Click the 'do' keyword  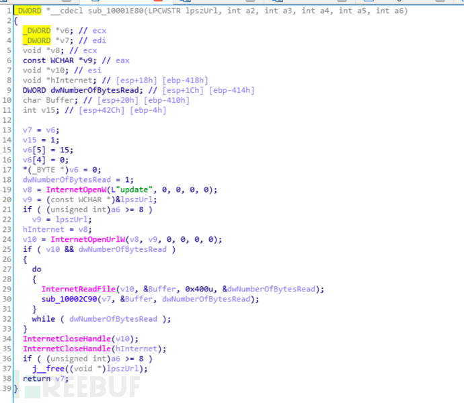point(37,269)
